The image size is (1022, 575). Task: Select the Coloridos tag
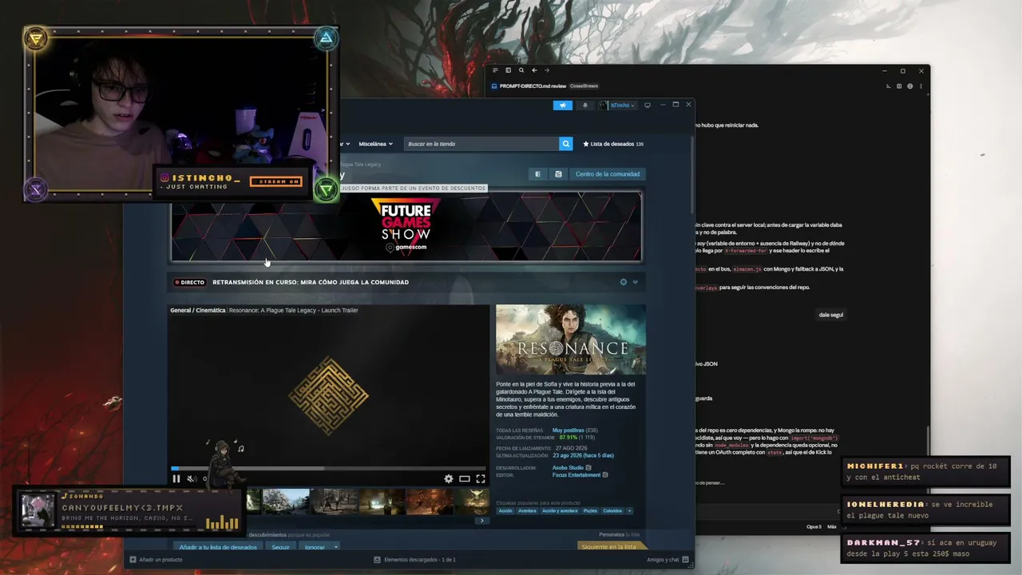612,511
